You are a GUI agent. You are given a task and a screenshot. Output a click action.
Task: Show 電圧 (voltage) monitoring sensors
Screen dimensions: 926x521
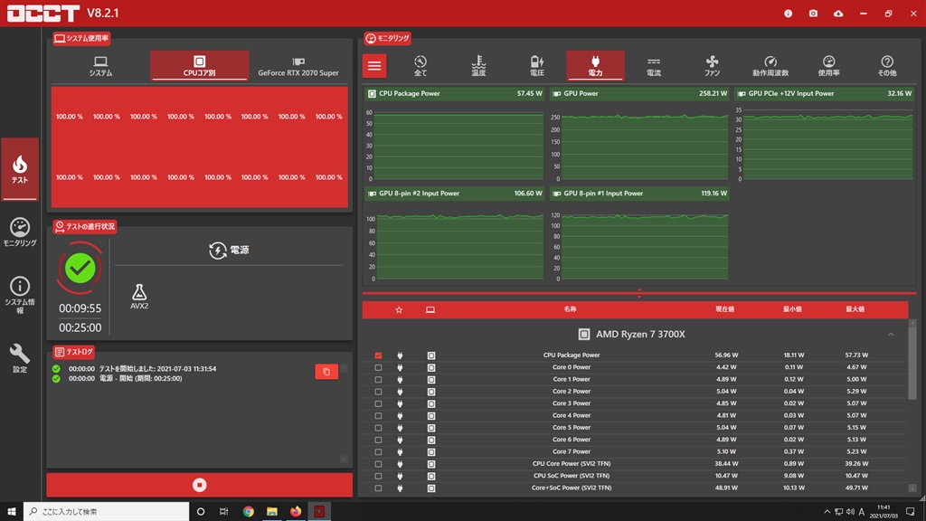click(x=537, y=65)
